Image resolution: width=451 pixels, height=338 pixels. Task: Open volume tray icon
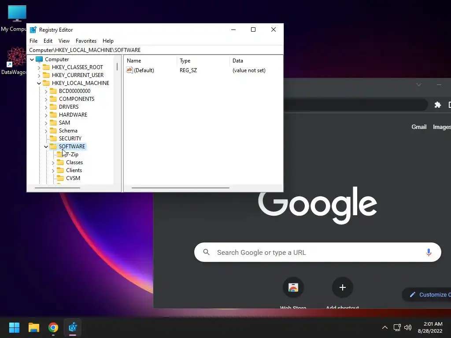pos(408,327)
